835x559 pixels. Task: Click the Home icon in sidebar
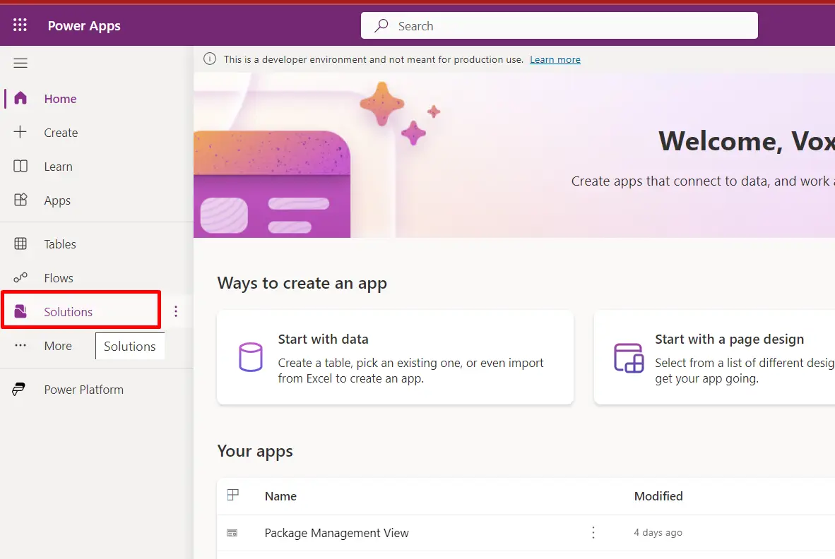coord(20,98)
